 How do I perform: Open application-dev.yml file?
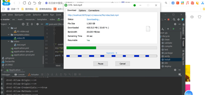click(22, 52)
